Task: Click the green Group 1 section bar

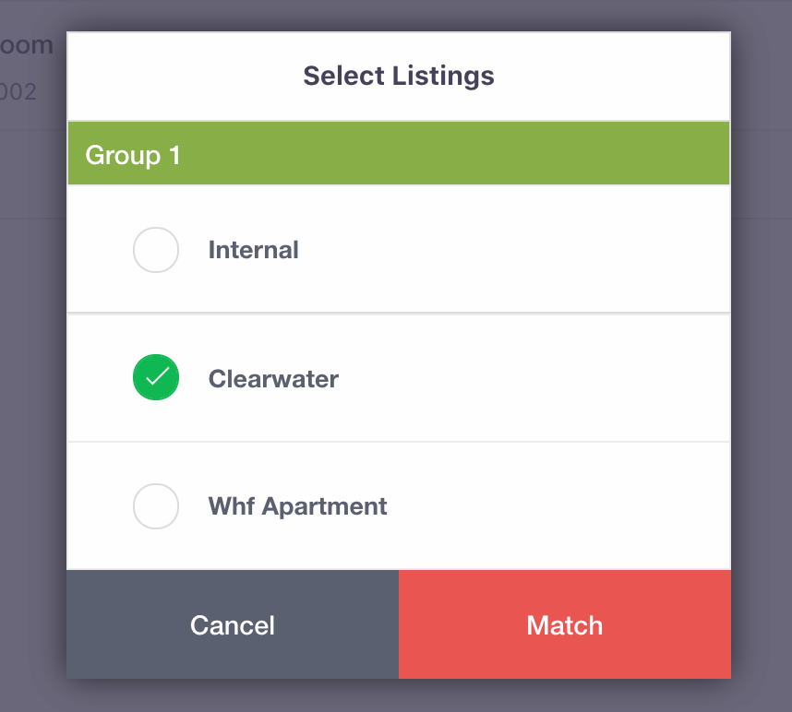Action: [x=399, y=153]
